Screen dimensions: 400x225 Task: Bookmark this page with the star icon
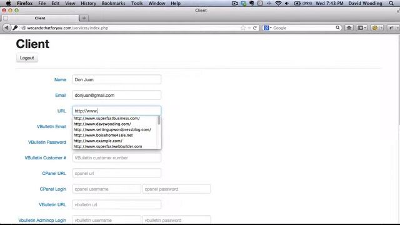pyautogui.click(x=243, y=27)
